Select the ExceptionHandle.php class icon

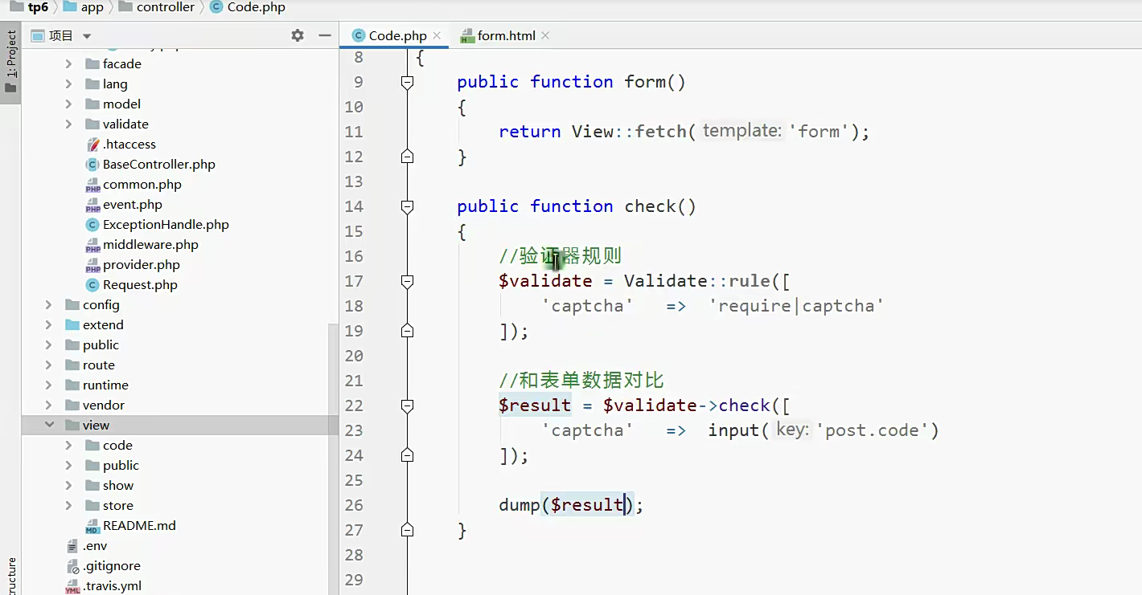point(92,224)
